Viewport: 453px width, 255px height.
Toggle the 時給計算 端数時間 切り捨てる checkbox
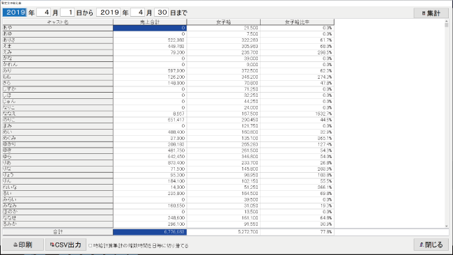tap(91, 245)
